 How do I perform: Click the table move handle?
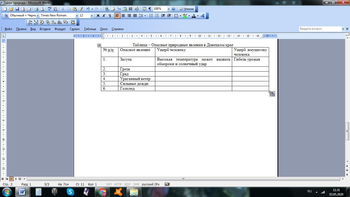click(99, 45)
